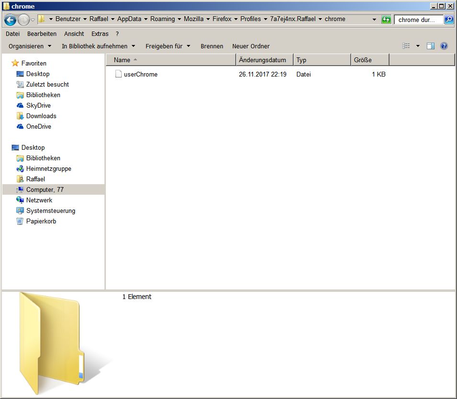Image resolution: width=457 pixels, height=399 pixels.
Task: Expand the Organisieren dropdown
Action: pos(30,46)
